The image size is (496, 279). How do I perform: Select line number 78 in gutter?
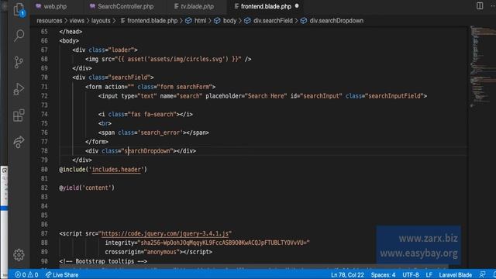[x=44, y=151]
